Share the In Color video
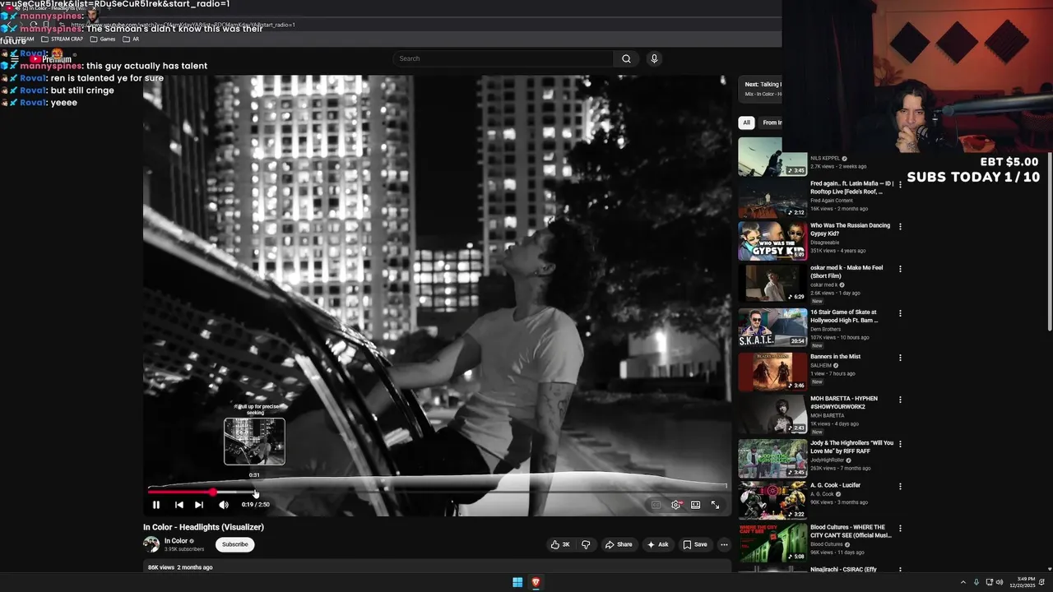The height and width of the screenshot is (592, 1053). point(619,544)
